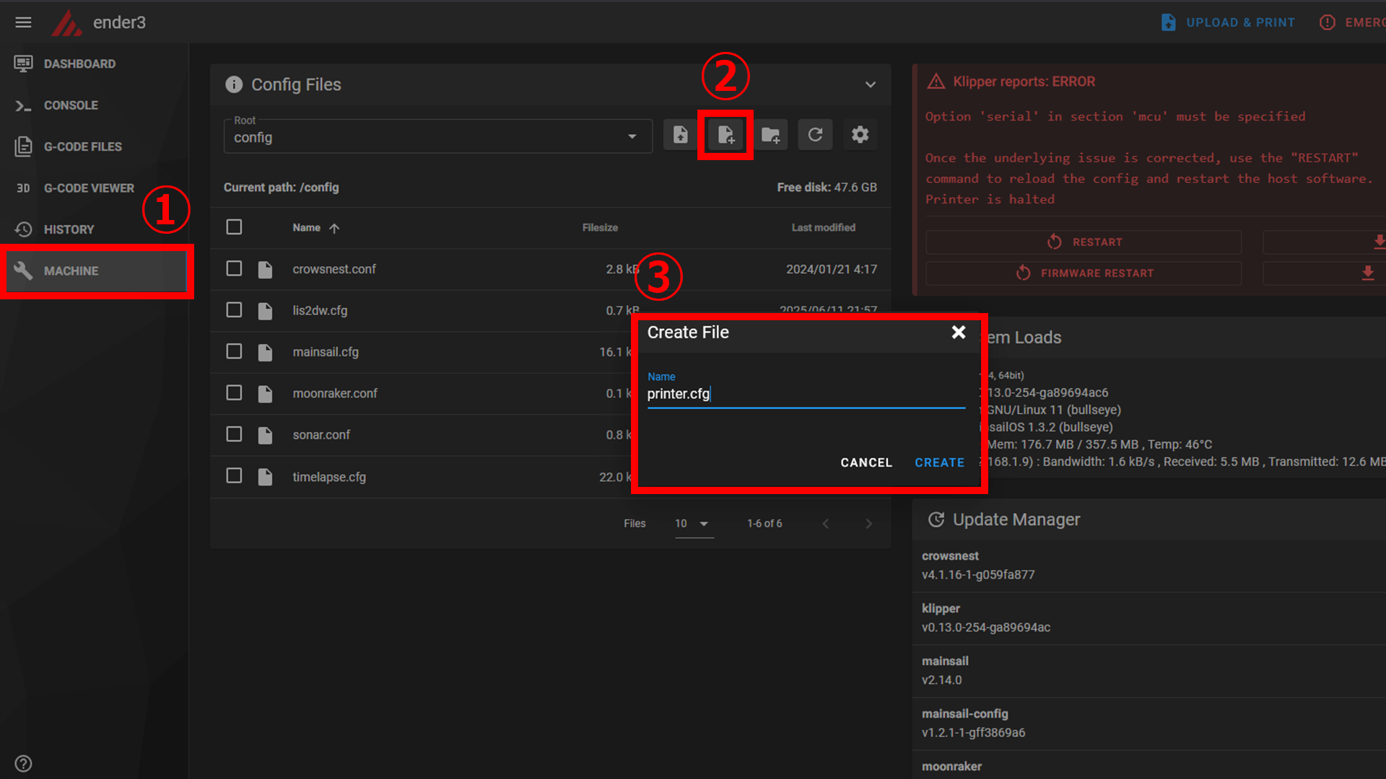This screenshot has height=779, width=1386.
Task: Open the files-per-page dropdown
Action: [693, 524]
